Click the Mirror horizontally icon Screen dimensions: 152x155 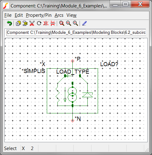click(x=46, y=23)
